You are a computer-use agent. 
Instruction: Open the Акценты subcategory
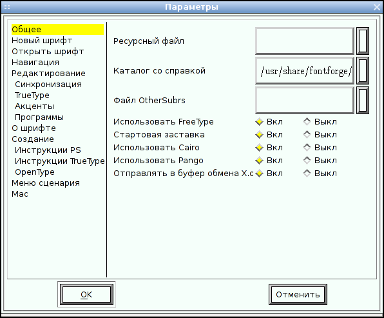(x=34, y=106)
